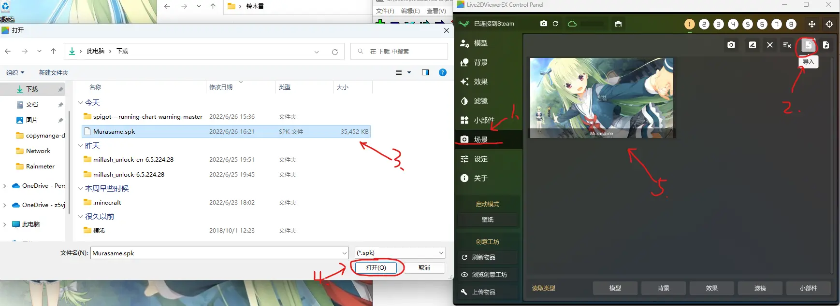Select model slot number 3
The height and width of the screenshot is (306, 840).
(x=719, y=24)
